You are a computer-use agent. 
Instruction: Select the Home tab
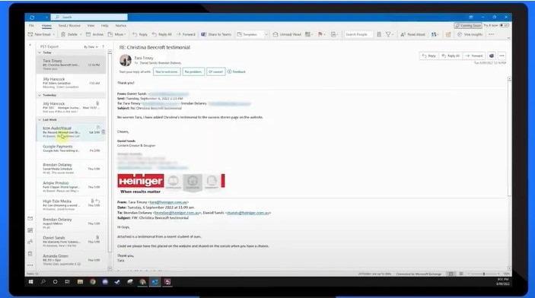click(x=46, y=26)
